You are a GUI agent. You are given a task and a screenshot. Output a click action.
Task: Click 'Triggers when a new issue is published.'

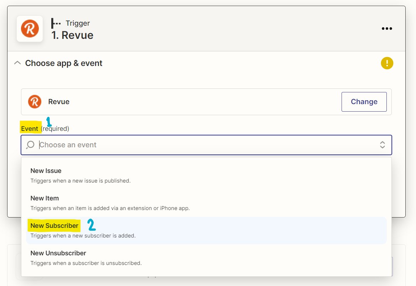(80, 180)
